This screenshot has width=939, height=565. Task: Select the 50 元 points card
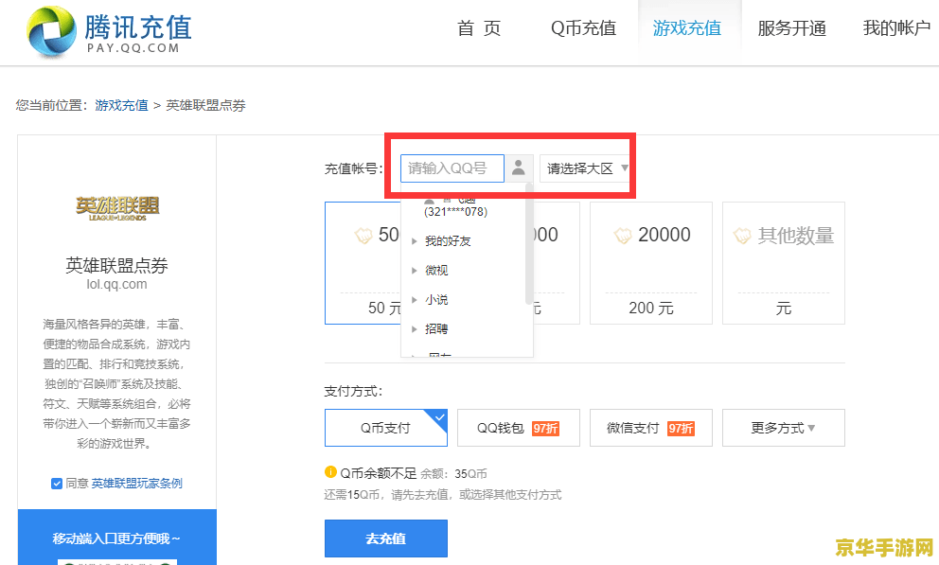(x=363, y=263)
